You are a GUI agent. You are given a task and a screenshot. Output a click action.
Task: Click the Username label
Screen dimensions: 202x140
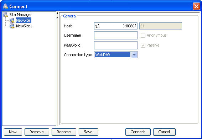tap(72, 35)
